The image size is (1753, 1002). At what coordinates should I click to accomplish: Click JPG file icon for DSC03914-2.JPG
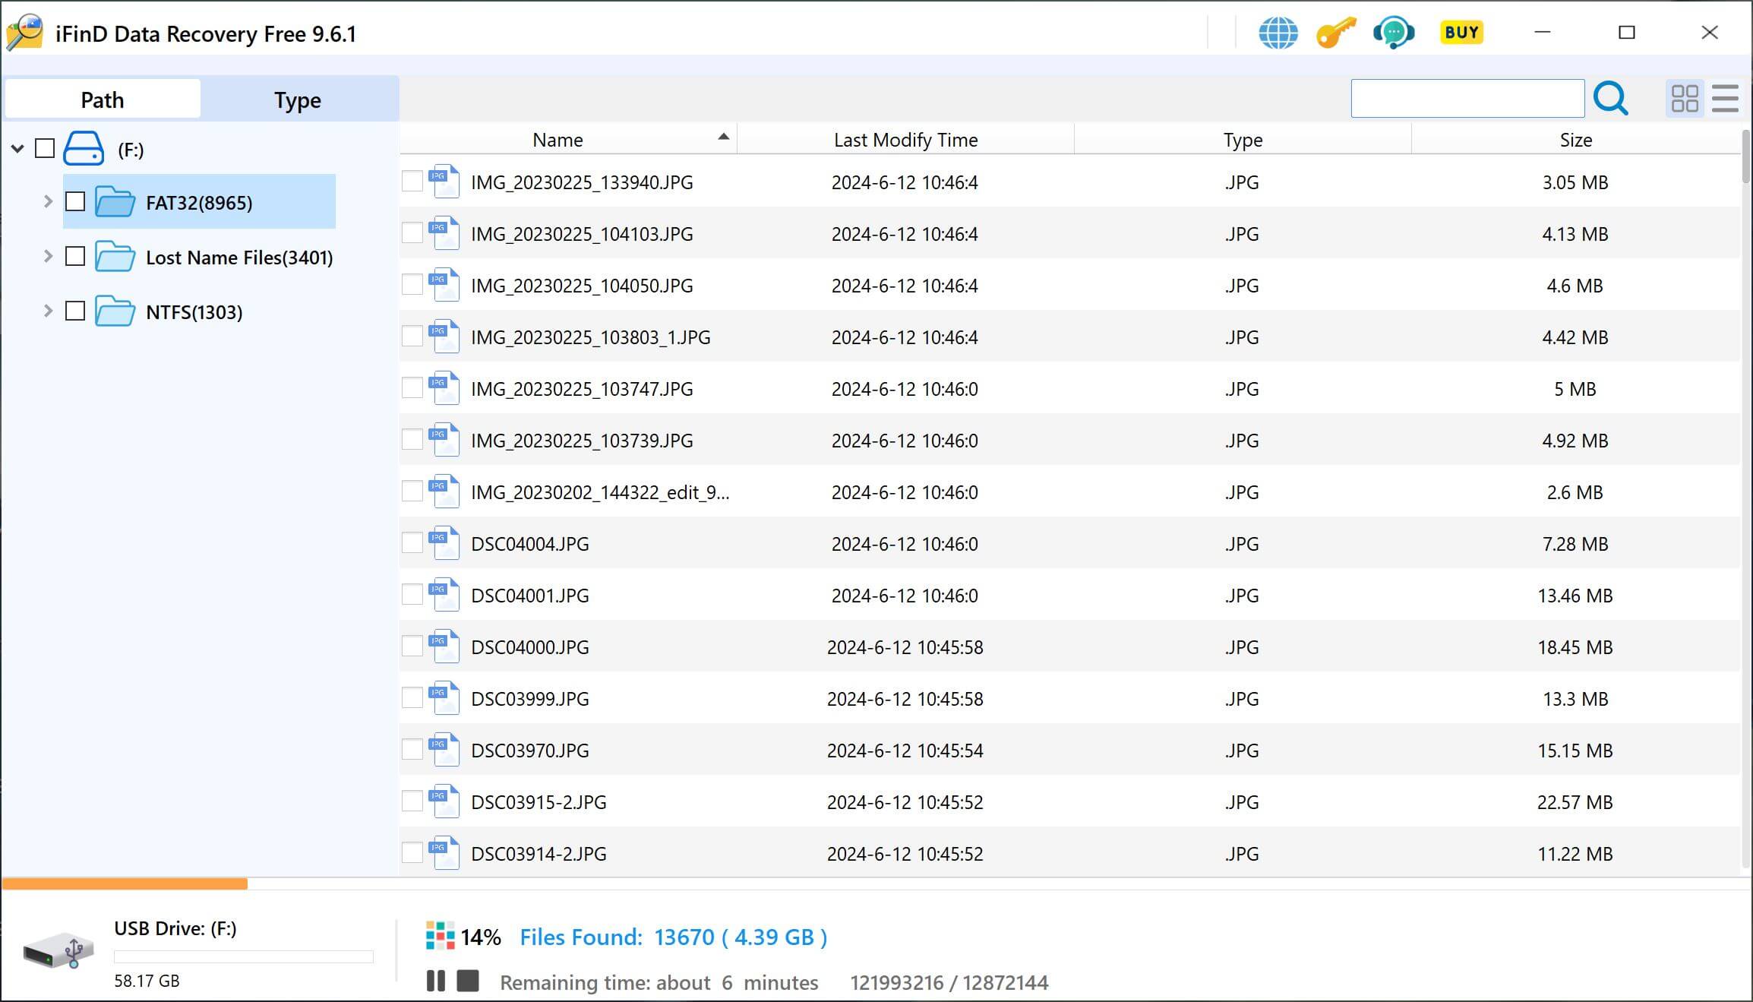[x=444, y=853]
